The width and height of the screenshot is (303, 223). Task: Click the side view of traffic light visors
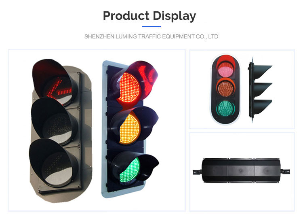(260, 90)
